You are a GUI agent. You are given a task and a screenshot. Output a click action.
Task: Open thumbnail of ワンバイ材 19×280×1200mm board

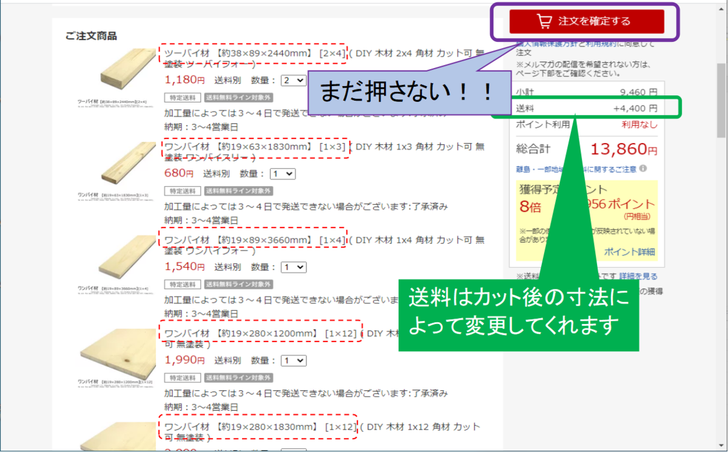[x=116, y=358]
